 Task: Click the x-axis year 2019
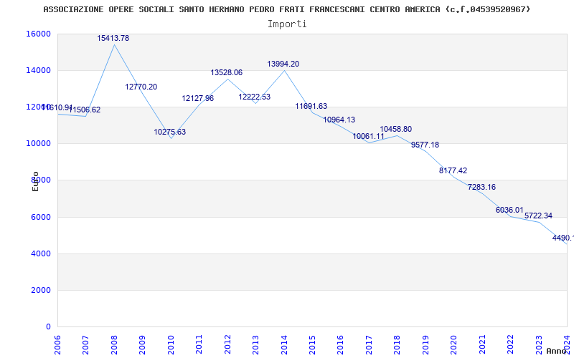point(425,344)
